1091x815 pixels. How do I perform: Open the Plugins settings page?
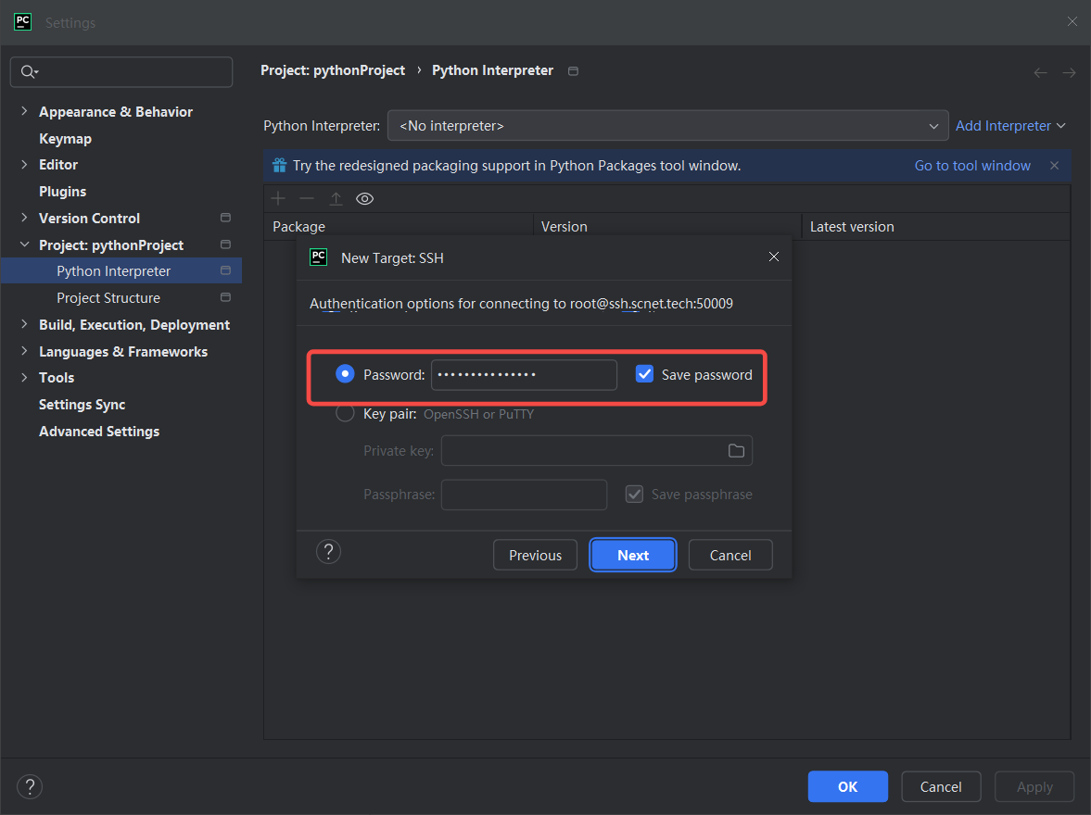(62, 192)
